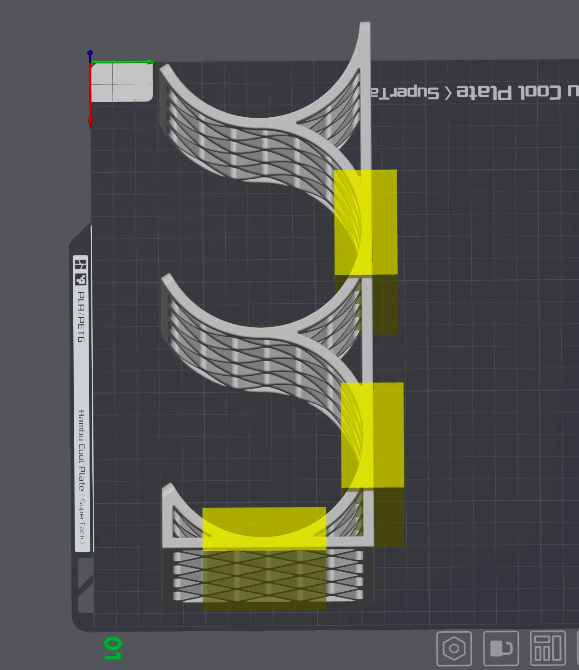Click the topmost small icon on plate label strip
Screen dimensions: 579x670
click(x=81, y=263)
